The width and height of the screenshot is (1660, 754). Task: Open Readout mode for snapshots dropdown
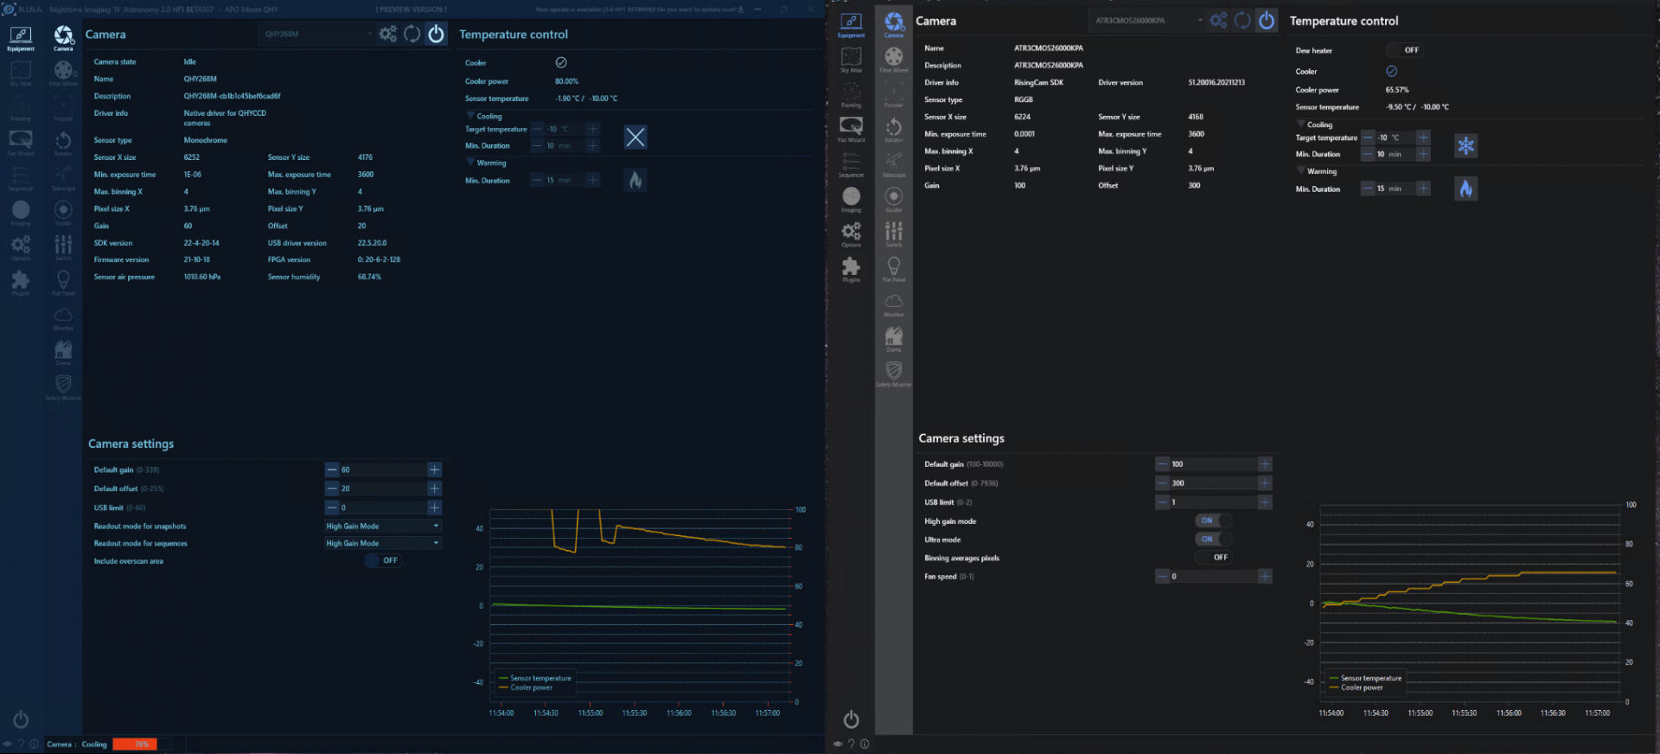383,526
